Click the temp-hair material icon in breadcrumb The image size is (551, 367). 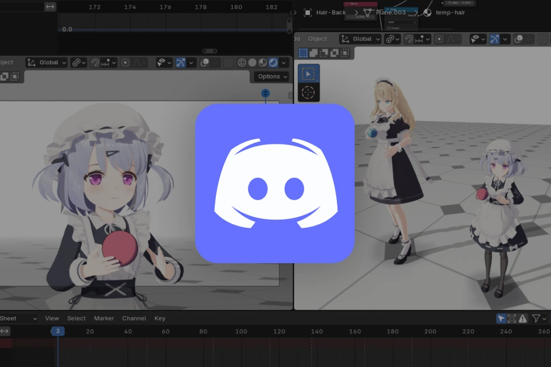pos(427,13)
